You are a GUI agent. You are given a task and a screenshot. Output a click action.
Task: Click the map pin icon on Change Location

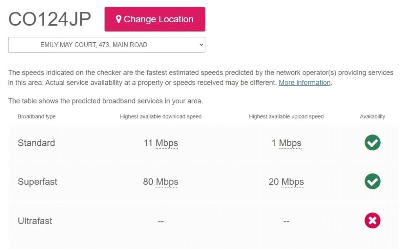coord(119,19)
